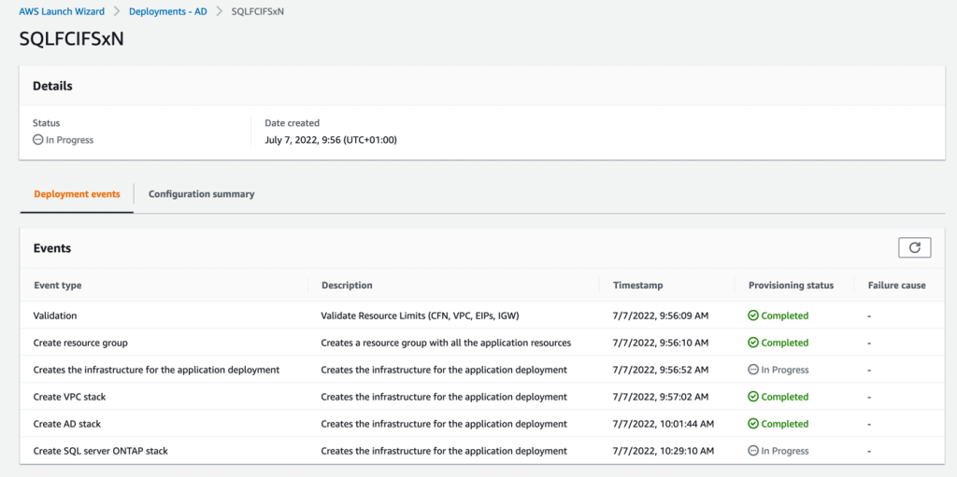Screen dimensions: 957x477
Task: Click the In Progress status icon in Details
Action: [x=37, y=140]
